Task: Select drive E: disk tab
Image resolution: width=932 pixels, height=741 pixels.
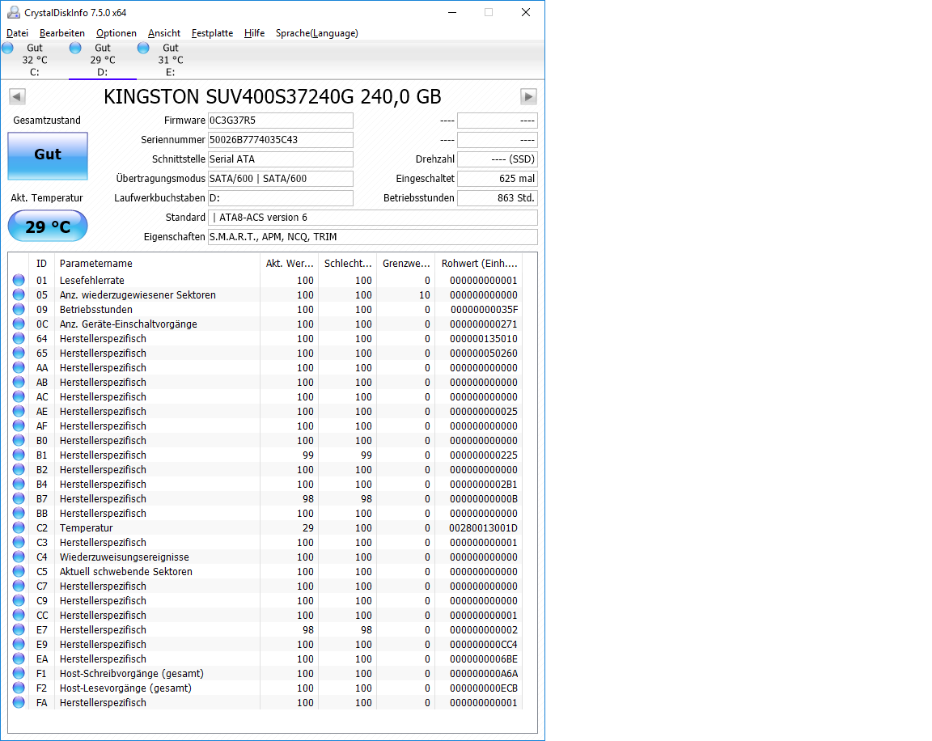Action: pyautogui.click(x=170, y=60)
